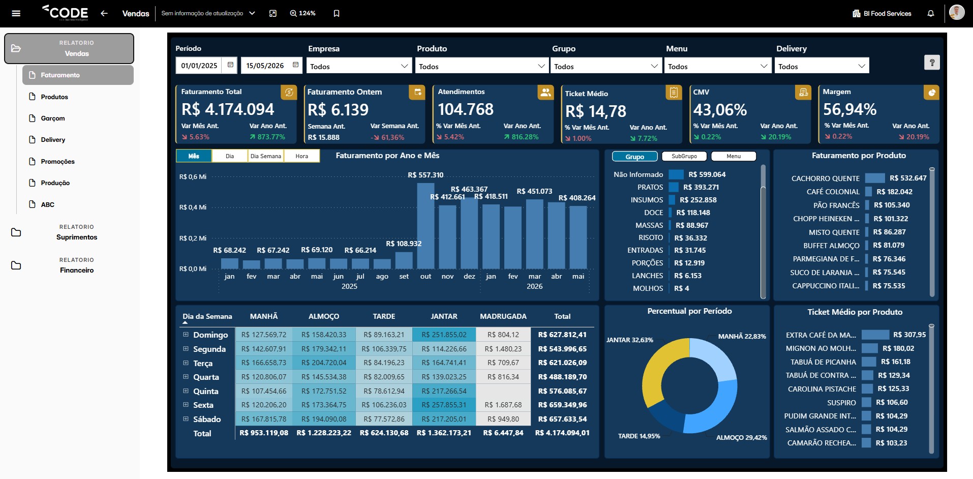Expand the Segunda row
Viewport: 973px width, 479px height.
coord(186,349)
